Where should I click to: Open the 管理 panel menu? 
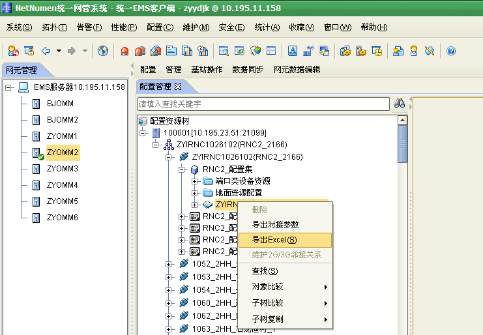point(174,70)
